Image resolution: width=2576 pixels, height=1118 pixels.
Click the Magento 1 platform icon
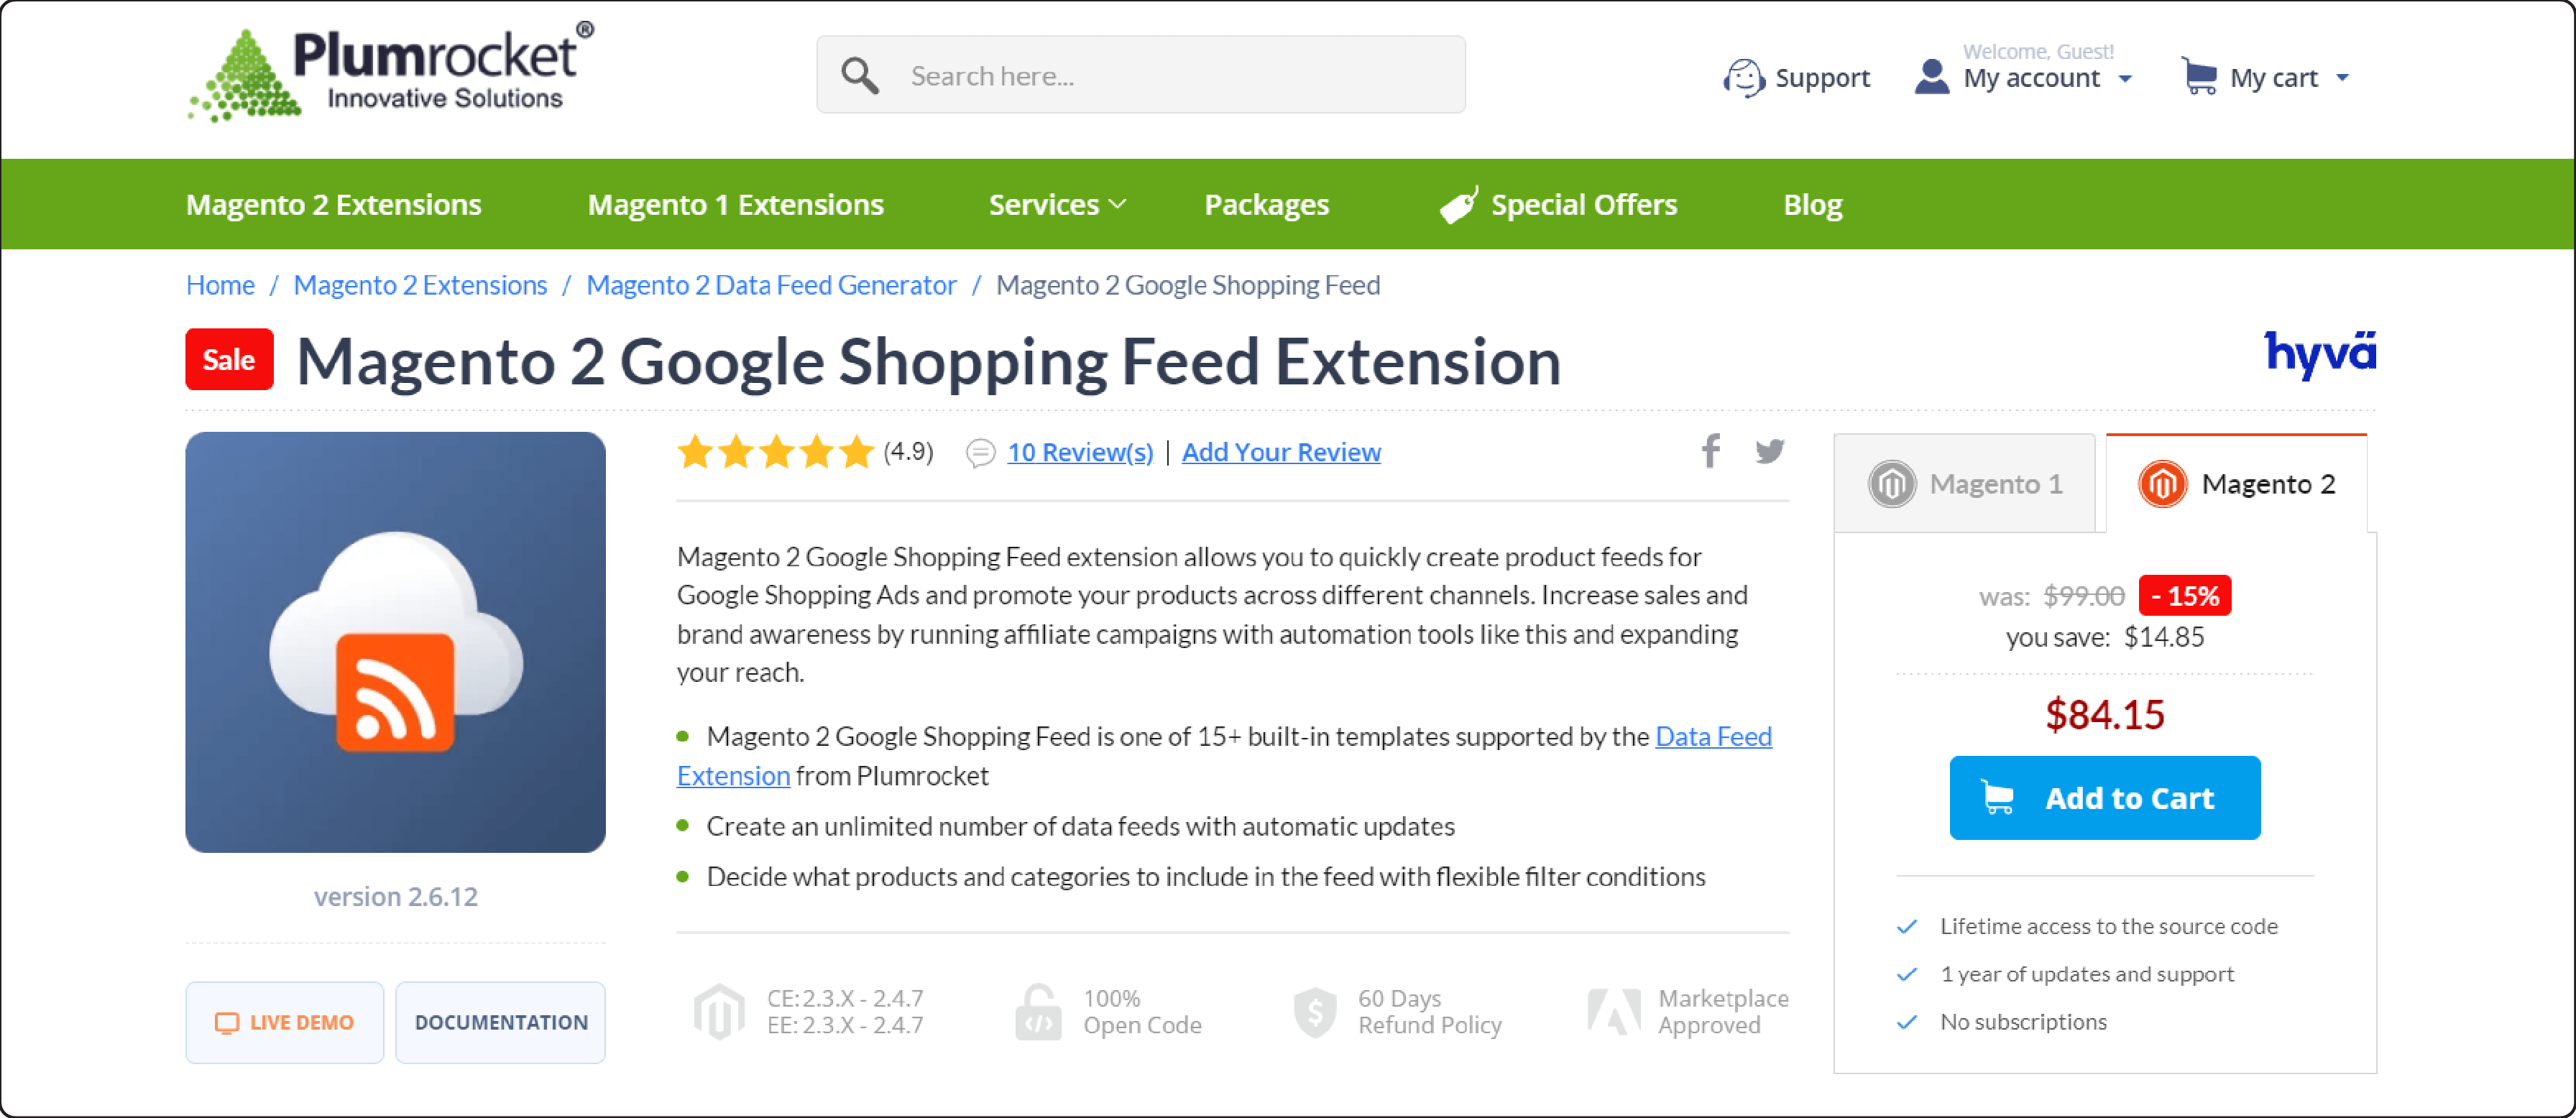(x=1897, y=483)
